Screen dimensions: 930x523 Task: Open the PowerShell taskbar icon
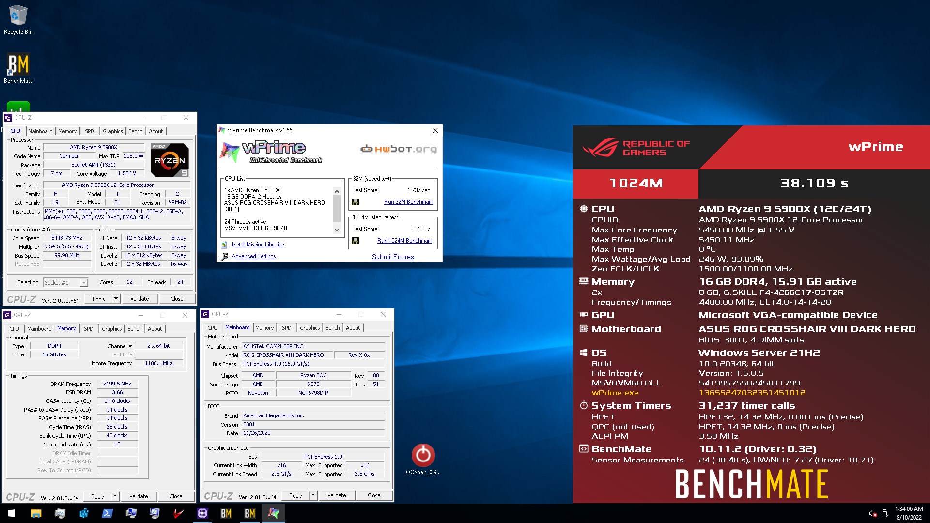pos(107,513)
